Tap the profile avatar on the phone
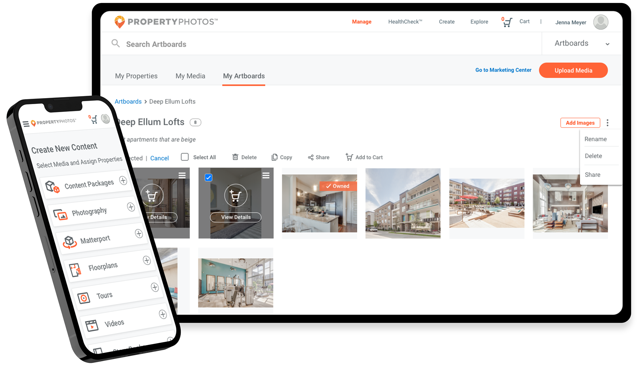The image size is (640, 371). click(x=106, y=119)
